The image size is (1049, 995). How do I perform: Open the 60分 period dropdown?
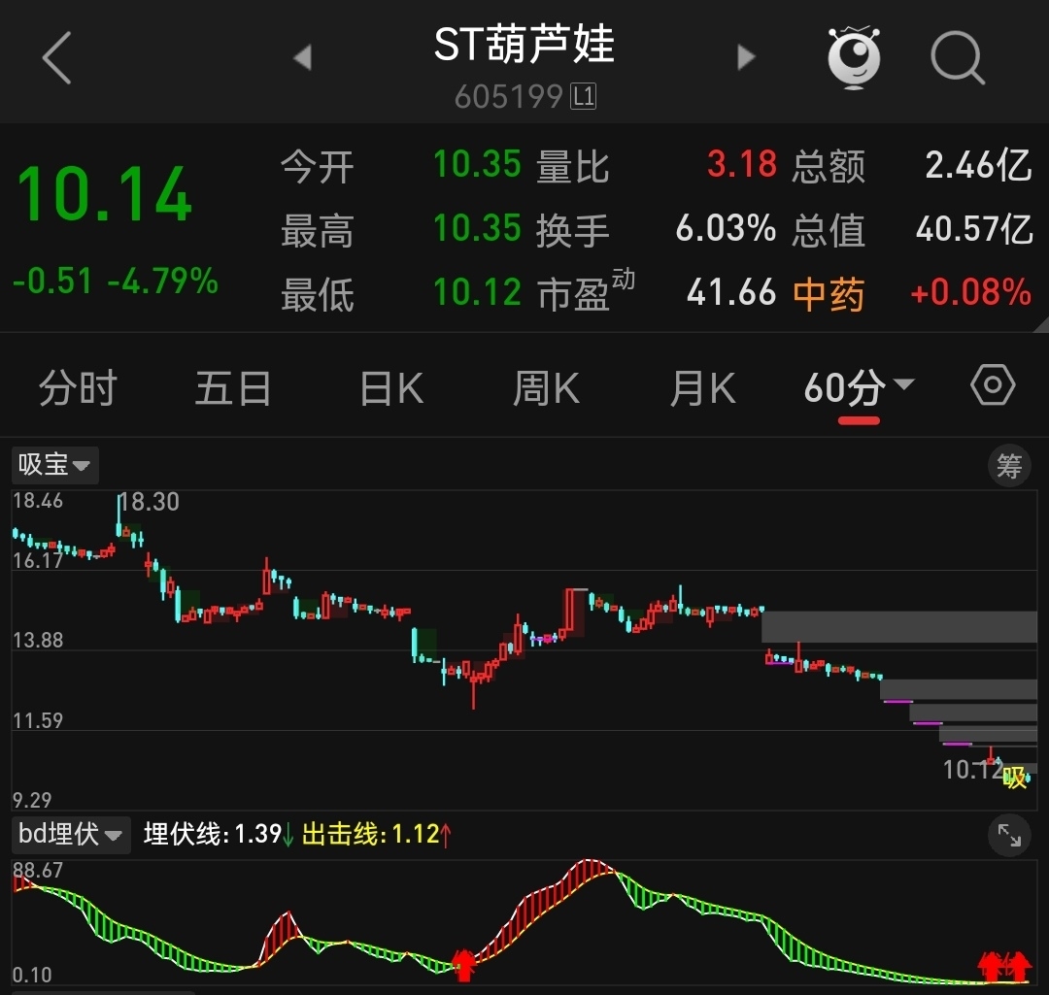point(859,388)
